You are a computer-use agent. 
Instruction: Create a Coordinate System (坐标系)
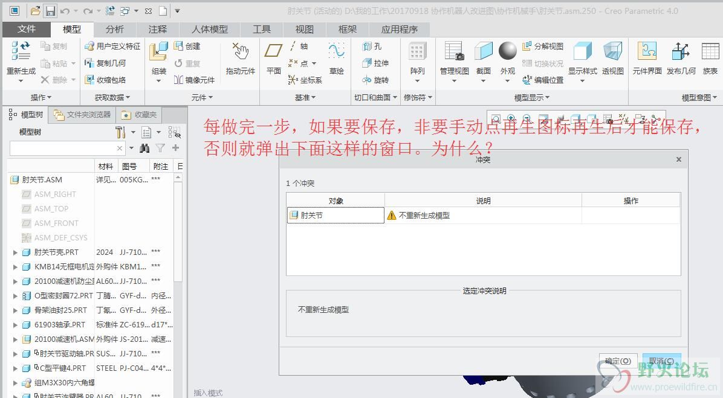[305, 80]
